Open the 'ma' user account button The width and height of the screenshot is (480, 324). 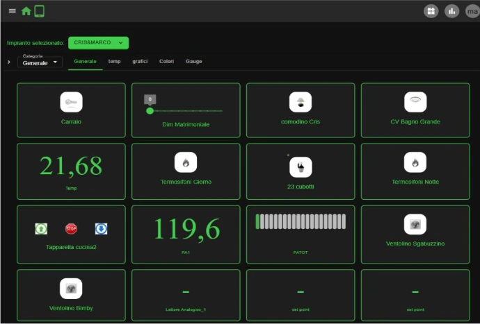click(471, 11)
